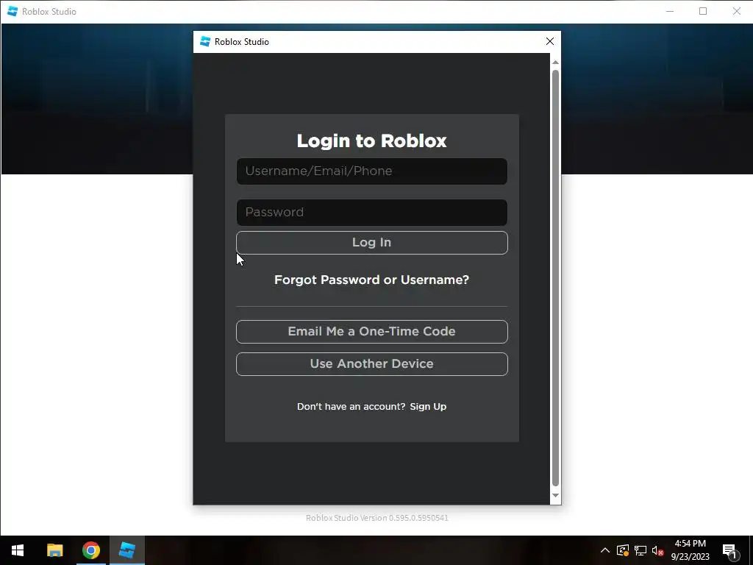Click the Roblox Studio logo in dialog title
Viewport: 753px width, 565px height.
(205, 42)
